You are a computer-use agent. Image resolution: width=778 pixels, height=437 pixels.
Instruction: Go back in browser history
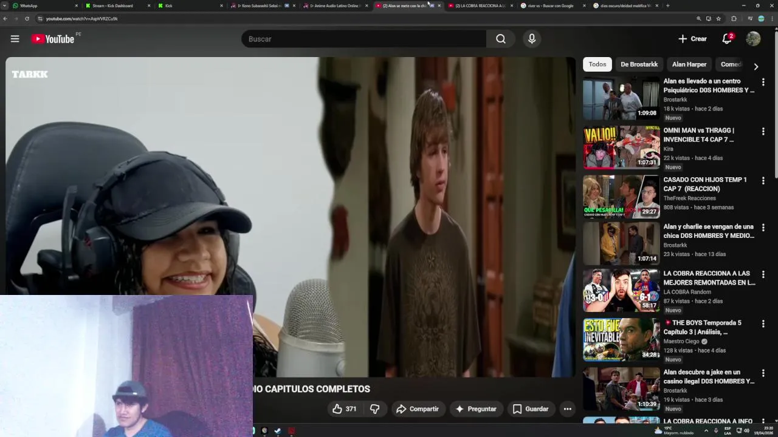pyautogui.click(x=5, y=19)
